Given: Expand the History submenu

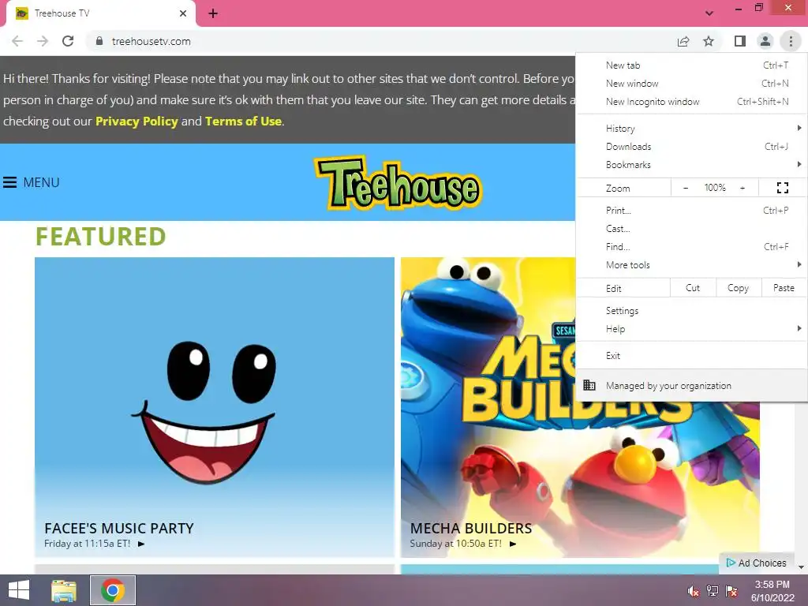Looking at the screenshot, I should 691,129.
